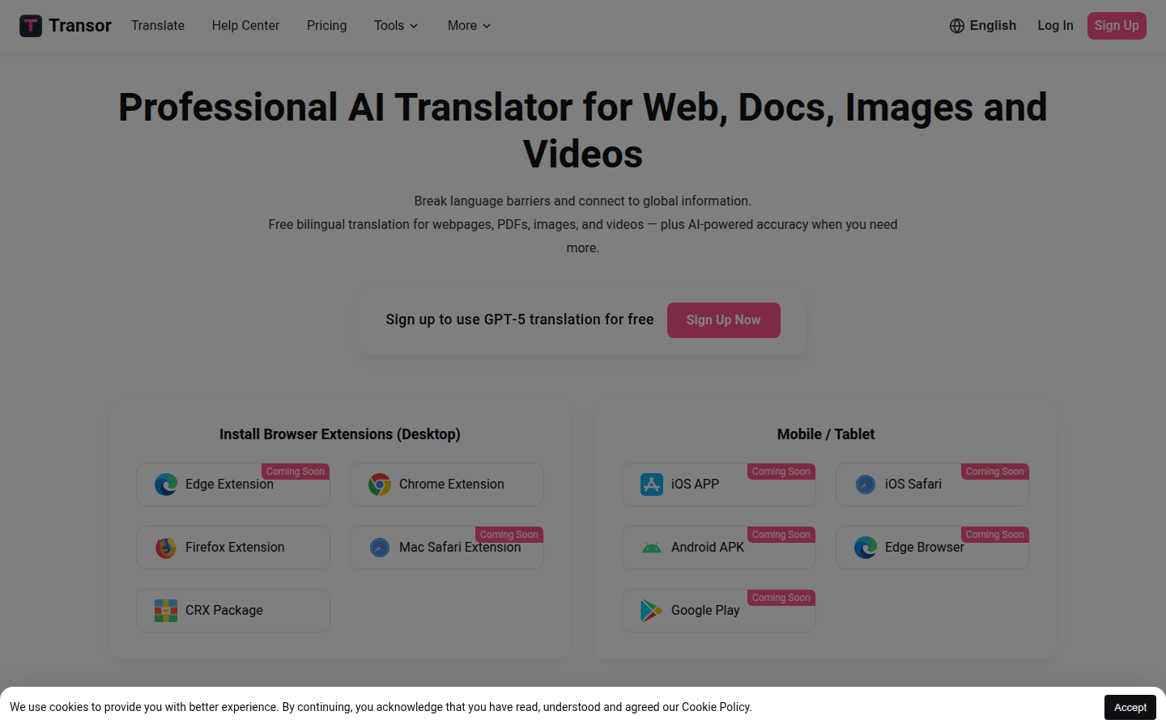Open the English language selector
The width and height of the screenshot is (1166, 728).
pos(983,26)
